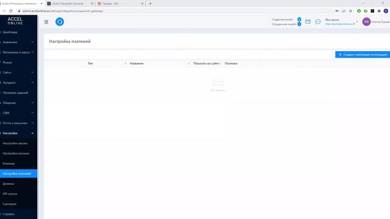Sort table by Тип column

(126, 63)
